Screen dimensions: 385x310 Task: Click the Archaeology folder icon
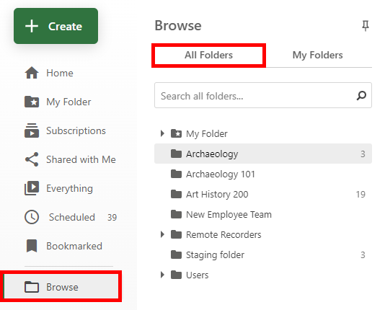tap(176, 154)
